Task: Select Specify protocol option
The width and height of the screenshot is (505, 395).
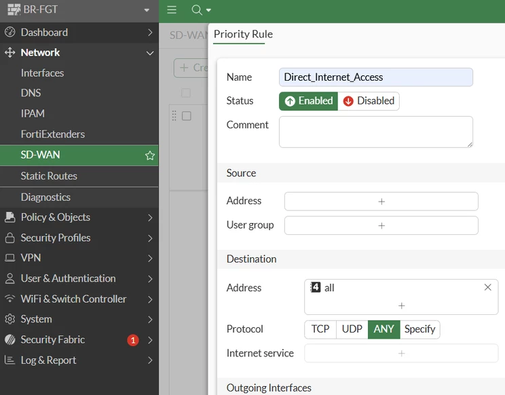Action: 419,329
